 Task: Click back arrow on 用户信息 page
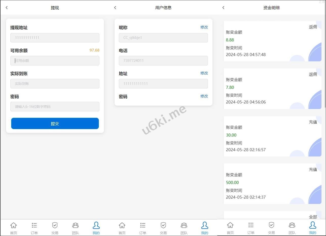115,8
